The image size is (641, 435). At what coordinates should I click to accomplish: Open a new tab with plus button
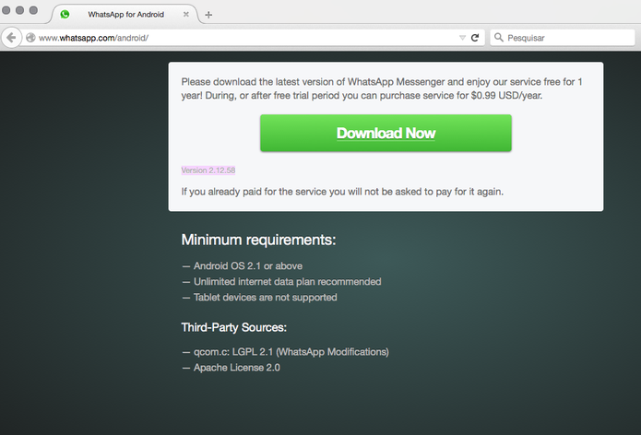(208, 15)
